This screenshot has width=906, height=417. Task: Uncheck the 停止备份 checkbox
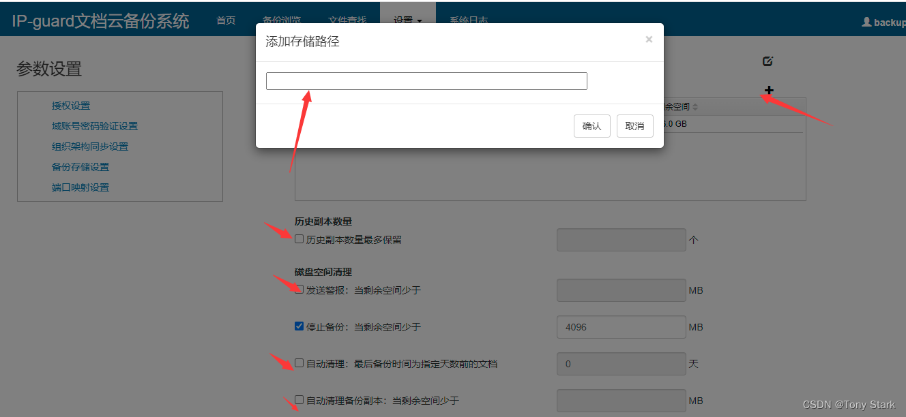[299, 326]
